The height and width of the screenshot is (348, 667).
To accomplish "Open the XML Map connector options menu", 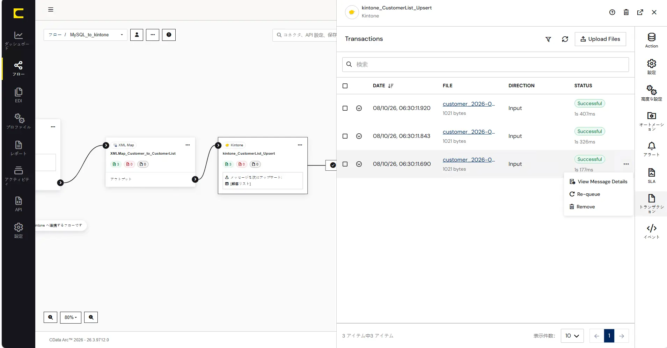I will [188, 145].
